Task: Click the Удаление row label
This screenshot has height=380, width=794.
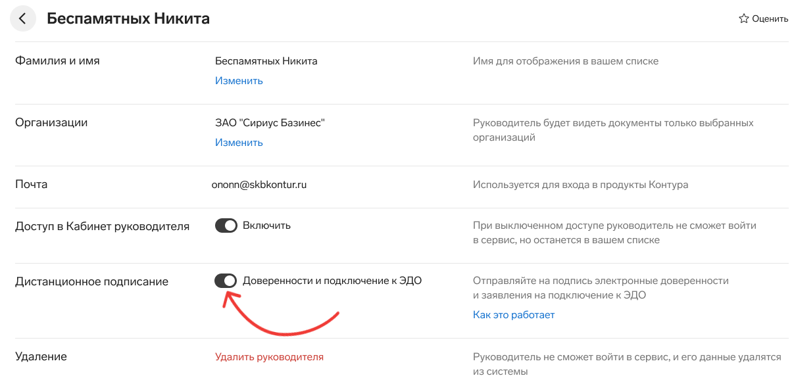Action: (41, 357)
